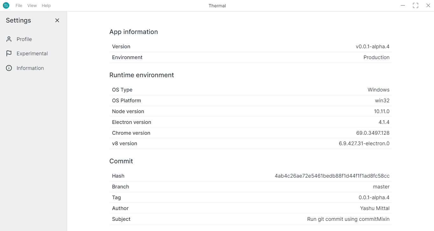
Task: Toggle fullscreen window button
Action: pyautogui.click(x=415, y=5)
